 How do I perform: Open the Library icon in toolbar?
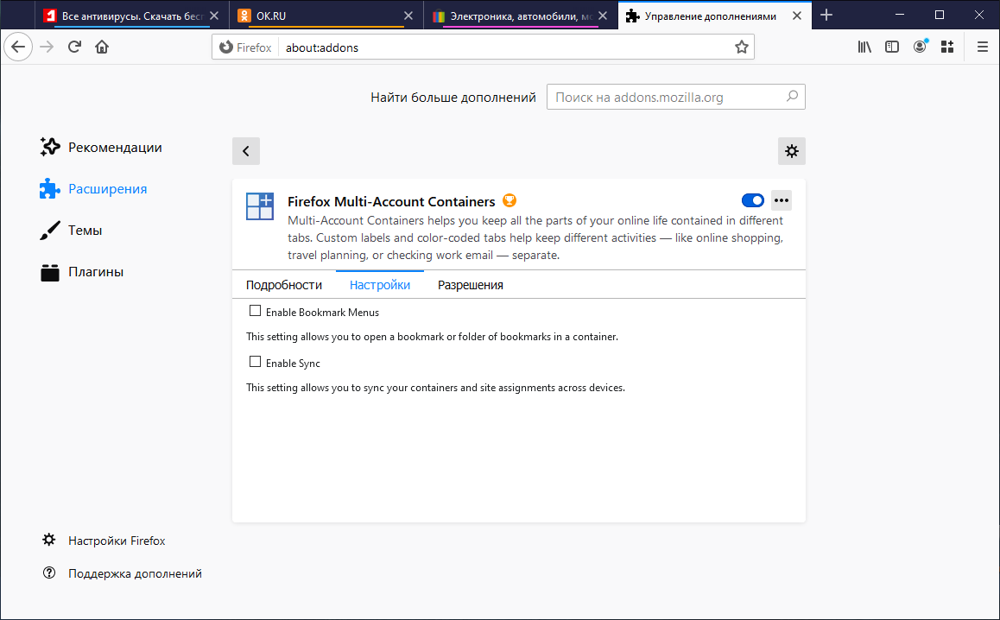click(864, 47)
